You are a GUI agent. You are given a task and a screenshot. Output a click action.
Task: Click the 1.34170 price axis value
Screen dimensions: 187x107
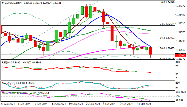click(x=181, y=6)
